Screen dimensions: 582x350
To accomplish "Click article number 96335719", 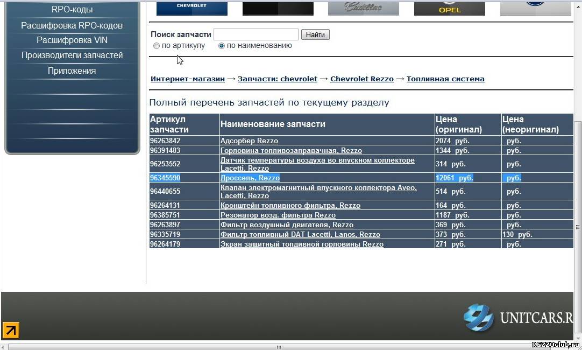I will (x=165, y=234).
